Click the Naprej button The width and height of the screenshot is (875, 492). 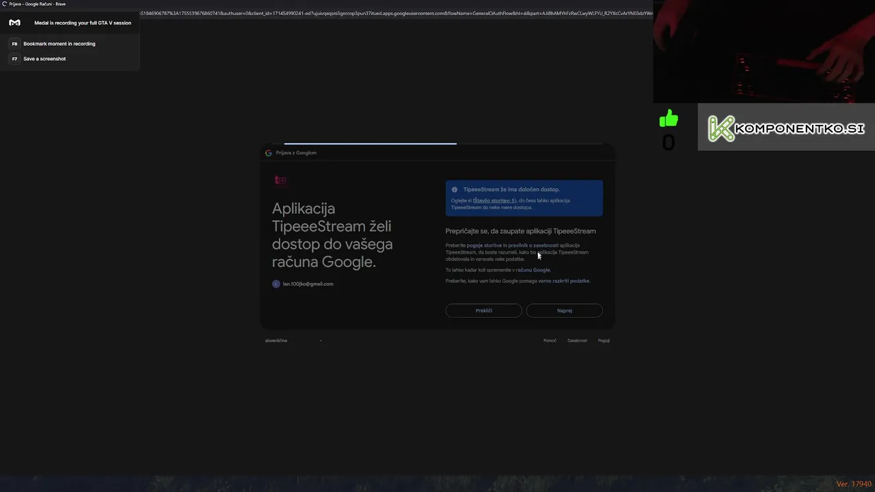pyautogui.click(x=564, y=310)
